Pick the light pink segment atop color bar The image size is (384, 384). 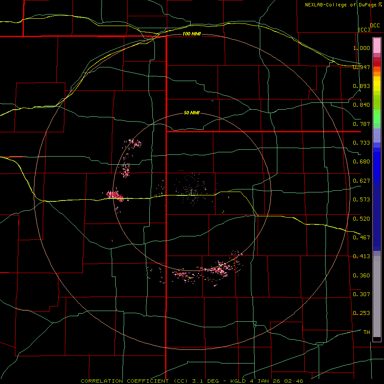pos(377,46)
